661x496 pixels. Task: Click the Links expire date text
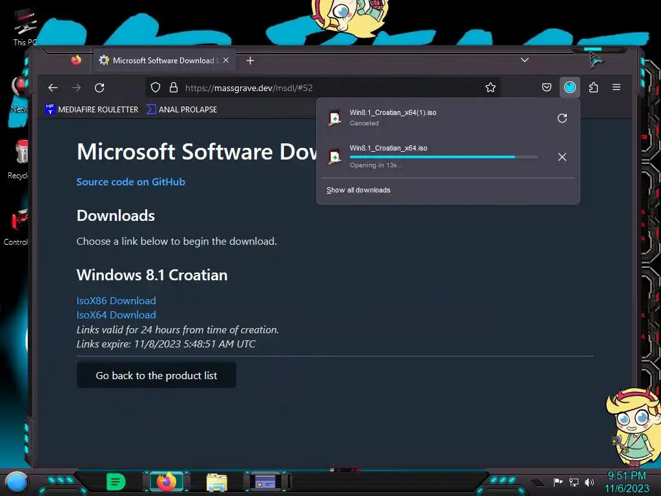(166, 344)
